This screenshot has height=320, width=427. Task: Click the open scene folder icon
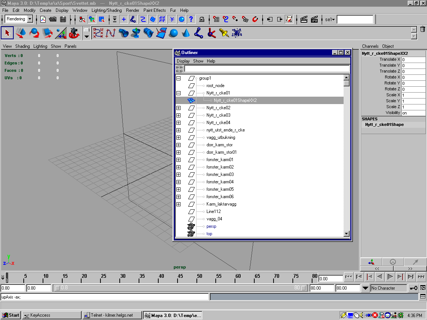53,19
